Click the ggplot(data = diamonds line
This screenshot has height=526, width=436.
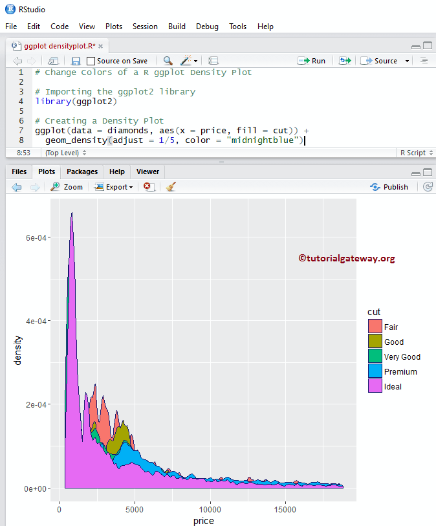(171, 131)
